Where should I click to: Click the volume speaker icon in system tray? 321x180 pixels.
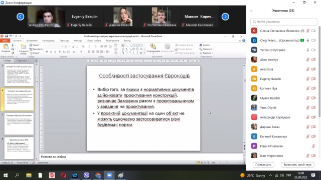282,175
